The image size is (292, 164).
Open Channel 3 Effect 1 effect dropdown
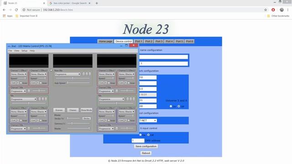pos(106,74)
